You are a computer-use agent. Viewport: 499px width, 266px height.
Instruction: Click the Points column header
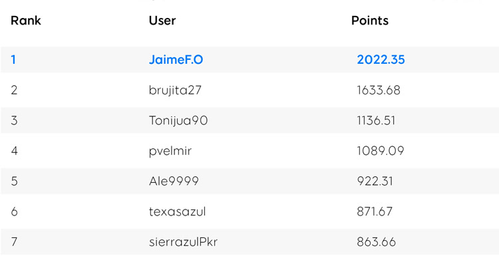[370, 21]
